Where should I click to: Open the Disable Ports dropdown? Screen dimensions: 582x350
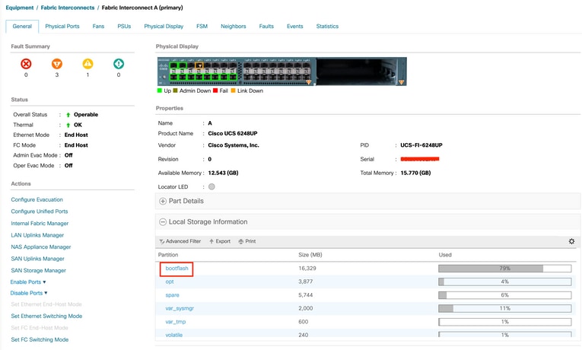point(29,293)
